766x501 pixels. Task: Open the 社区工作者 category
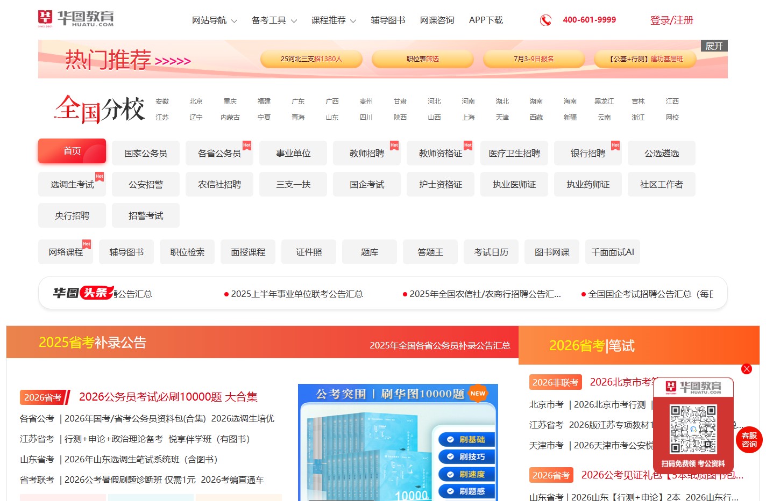[662, 185]
